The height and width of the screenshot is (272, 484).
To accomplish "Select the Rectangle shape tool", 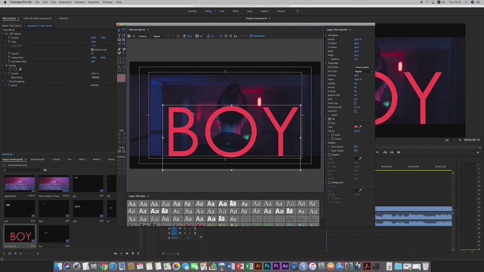I will point(119,59).
